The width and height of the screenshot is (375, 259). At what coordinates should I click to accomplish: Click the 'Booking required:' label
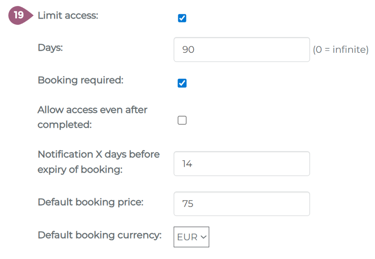pos(81,80)
